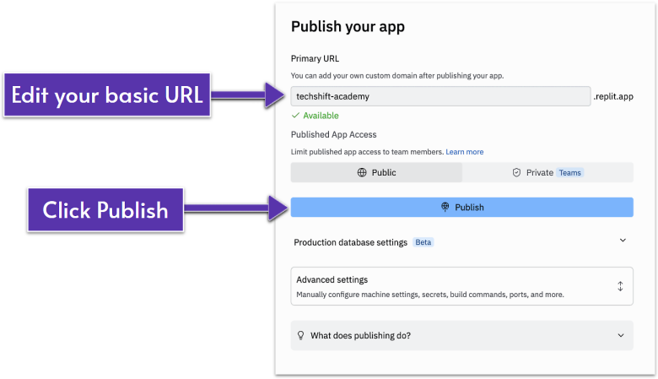Click the What does publishing do? text
The width and height of the screenshot is (658, 379).
click(x=360, y=335)
